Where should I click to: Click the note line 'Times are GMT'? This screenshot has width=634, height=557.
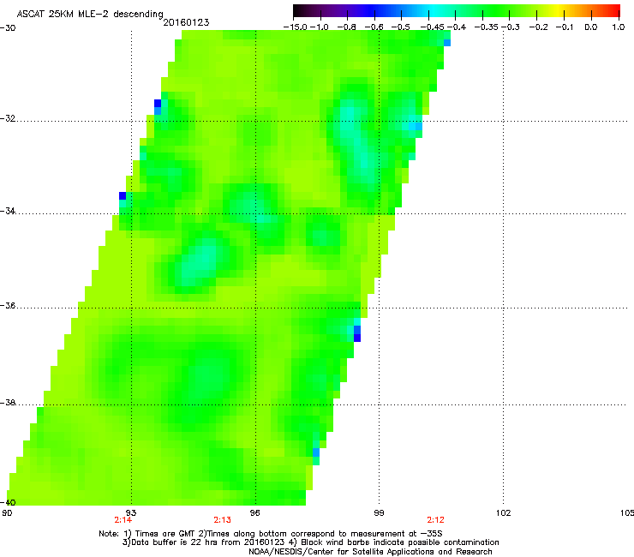tap(271, 534)
